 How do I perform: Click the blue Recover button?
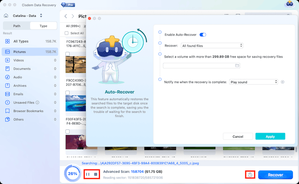click(275, 175)
